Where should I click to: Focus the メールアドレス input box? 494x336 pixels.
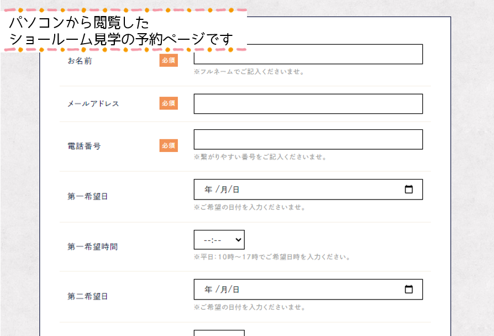[x=308, y=104]
